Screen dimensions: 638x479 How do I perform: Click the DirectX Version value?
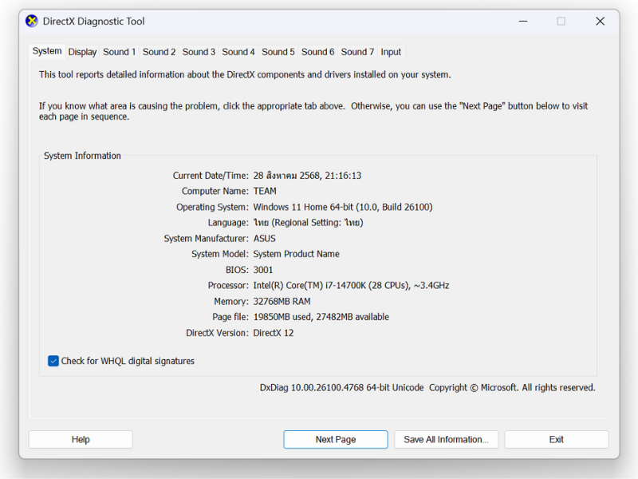tap(274, 333)
